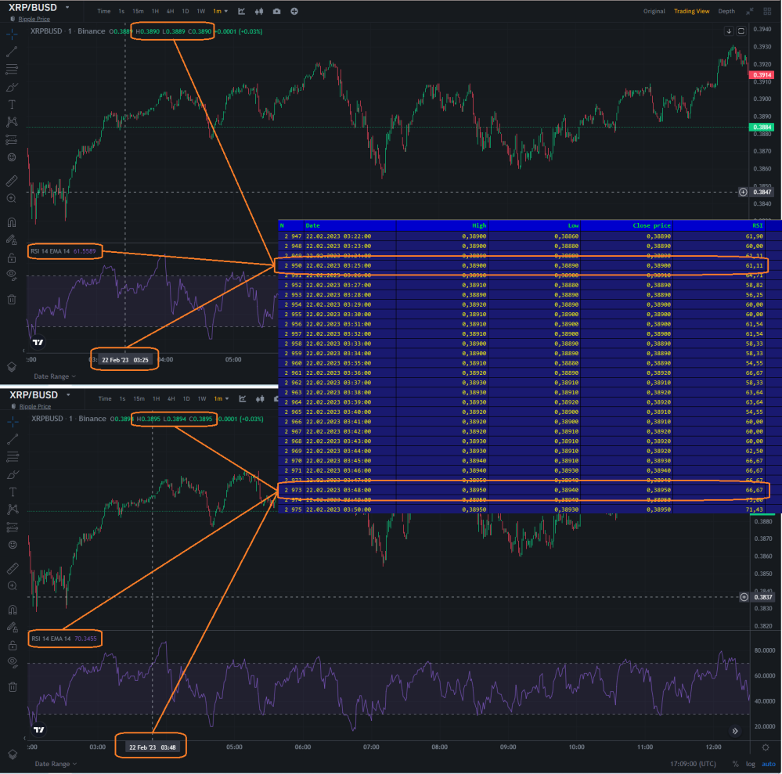Delete drawings with the top chart trash icon
Screen dimensions: 782x774
click(12, 299)
